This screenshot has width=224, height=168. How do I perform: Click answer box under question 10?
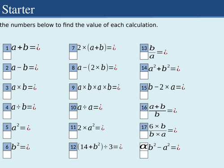click(x=73, y=115)
